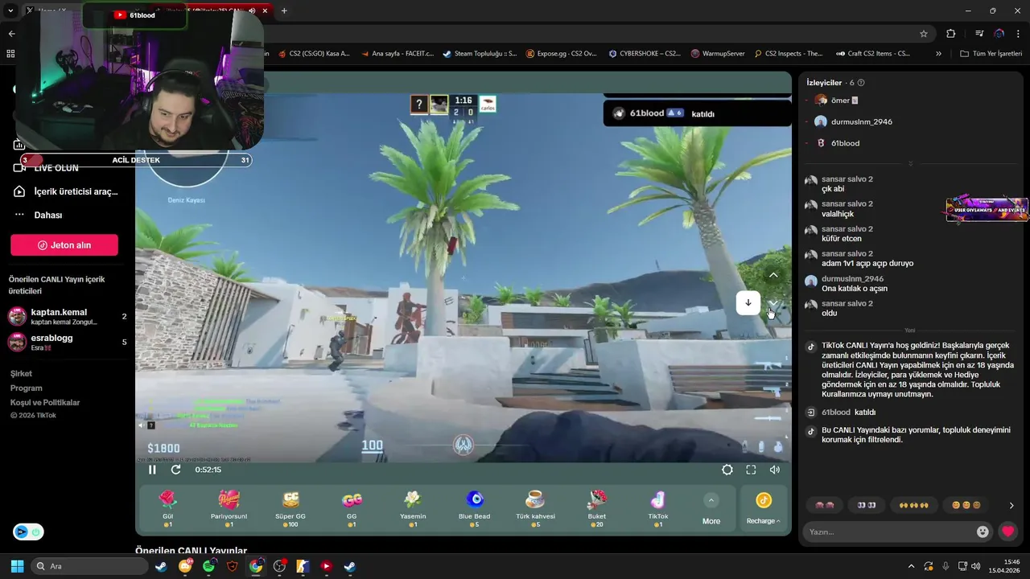
Task: Click the chat message input field
Action: tap(888, 532)
